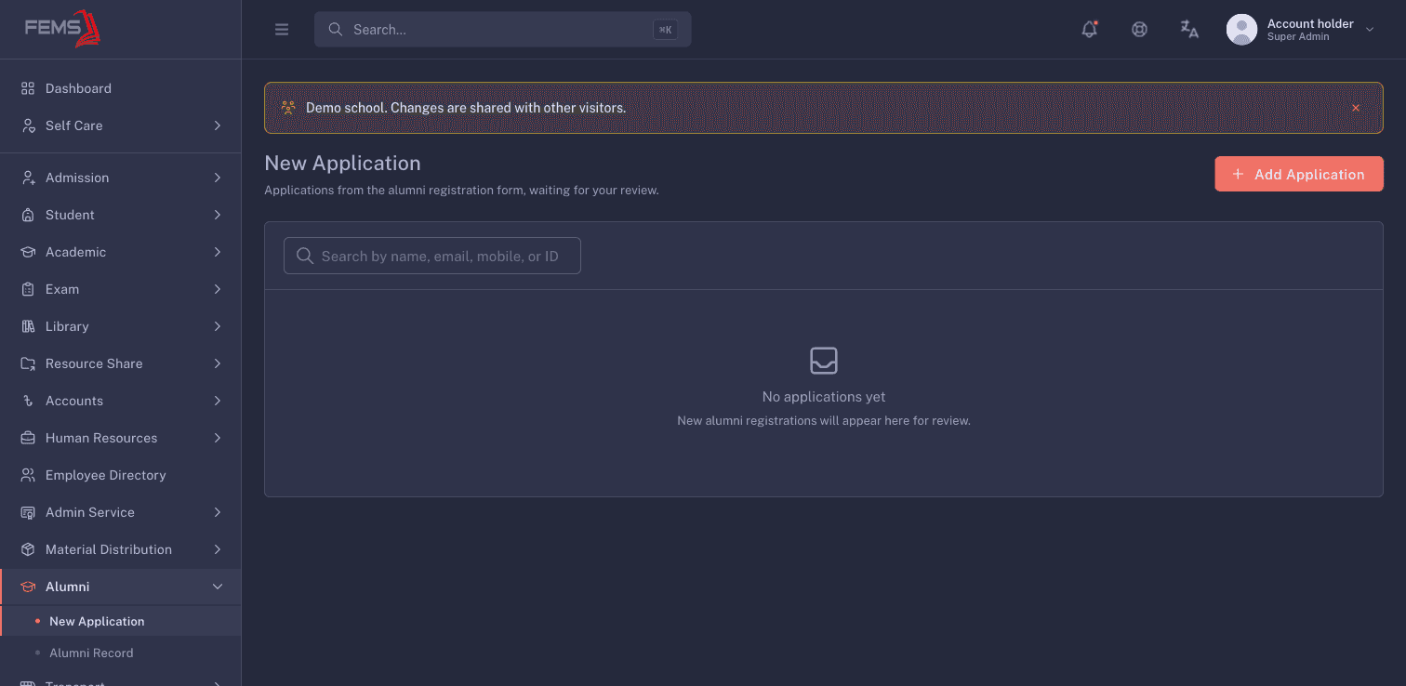Focus the top Search field
Screen dimensions: 1406x686
coord(502,30)
